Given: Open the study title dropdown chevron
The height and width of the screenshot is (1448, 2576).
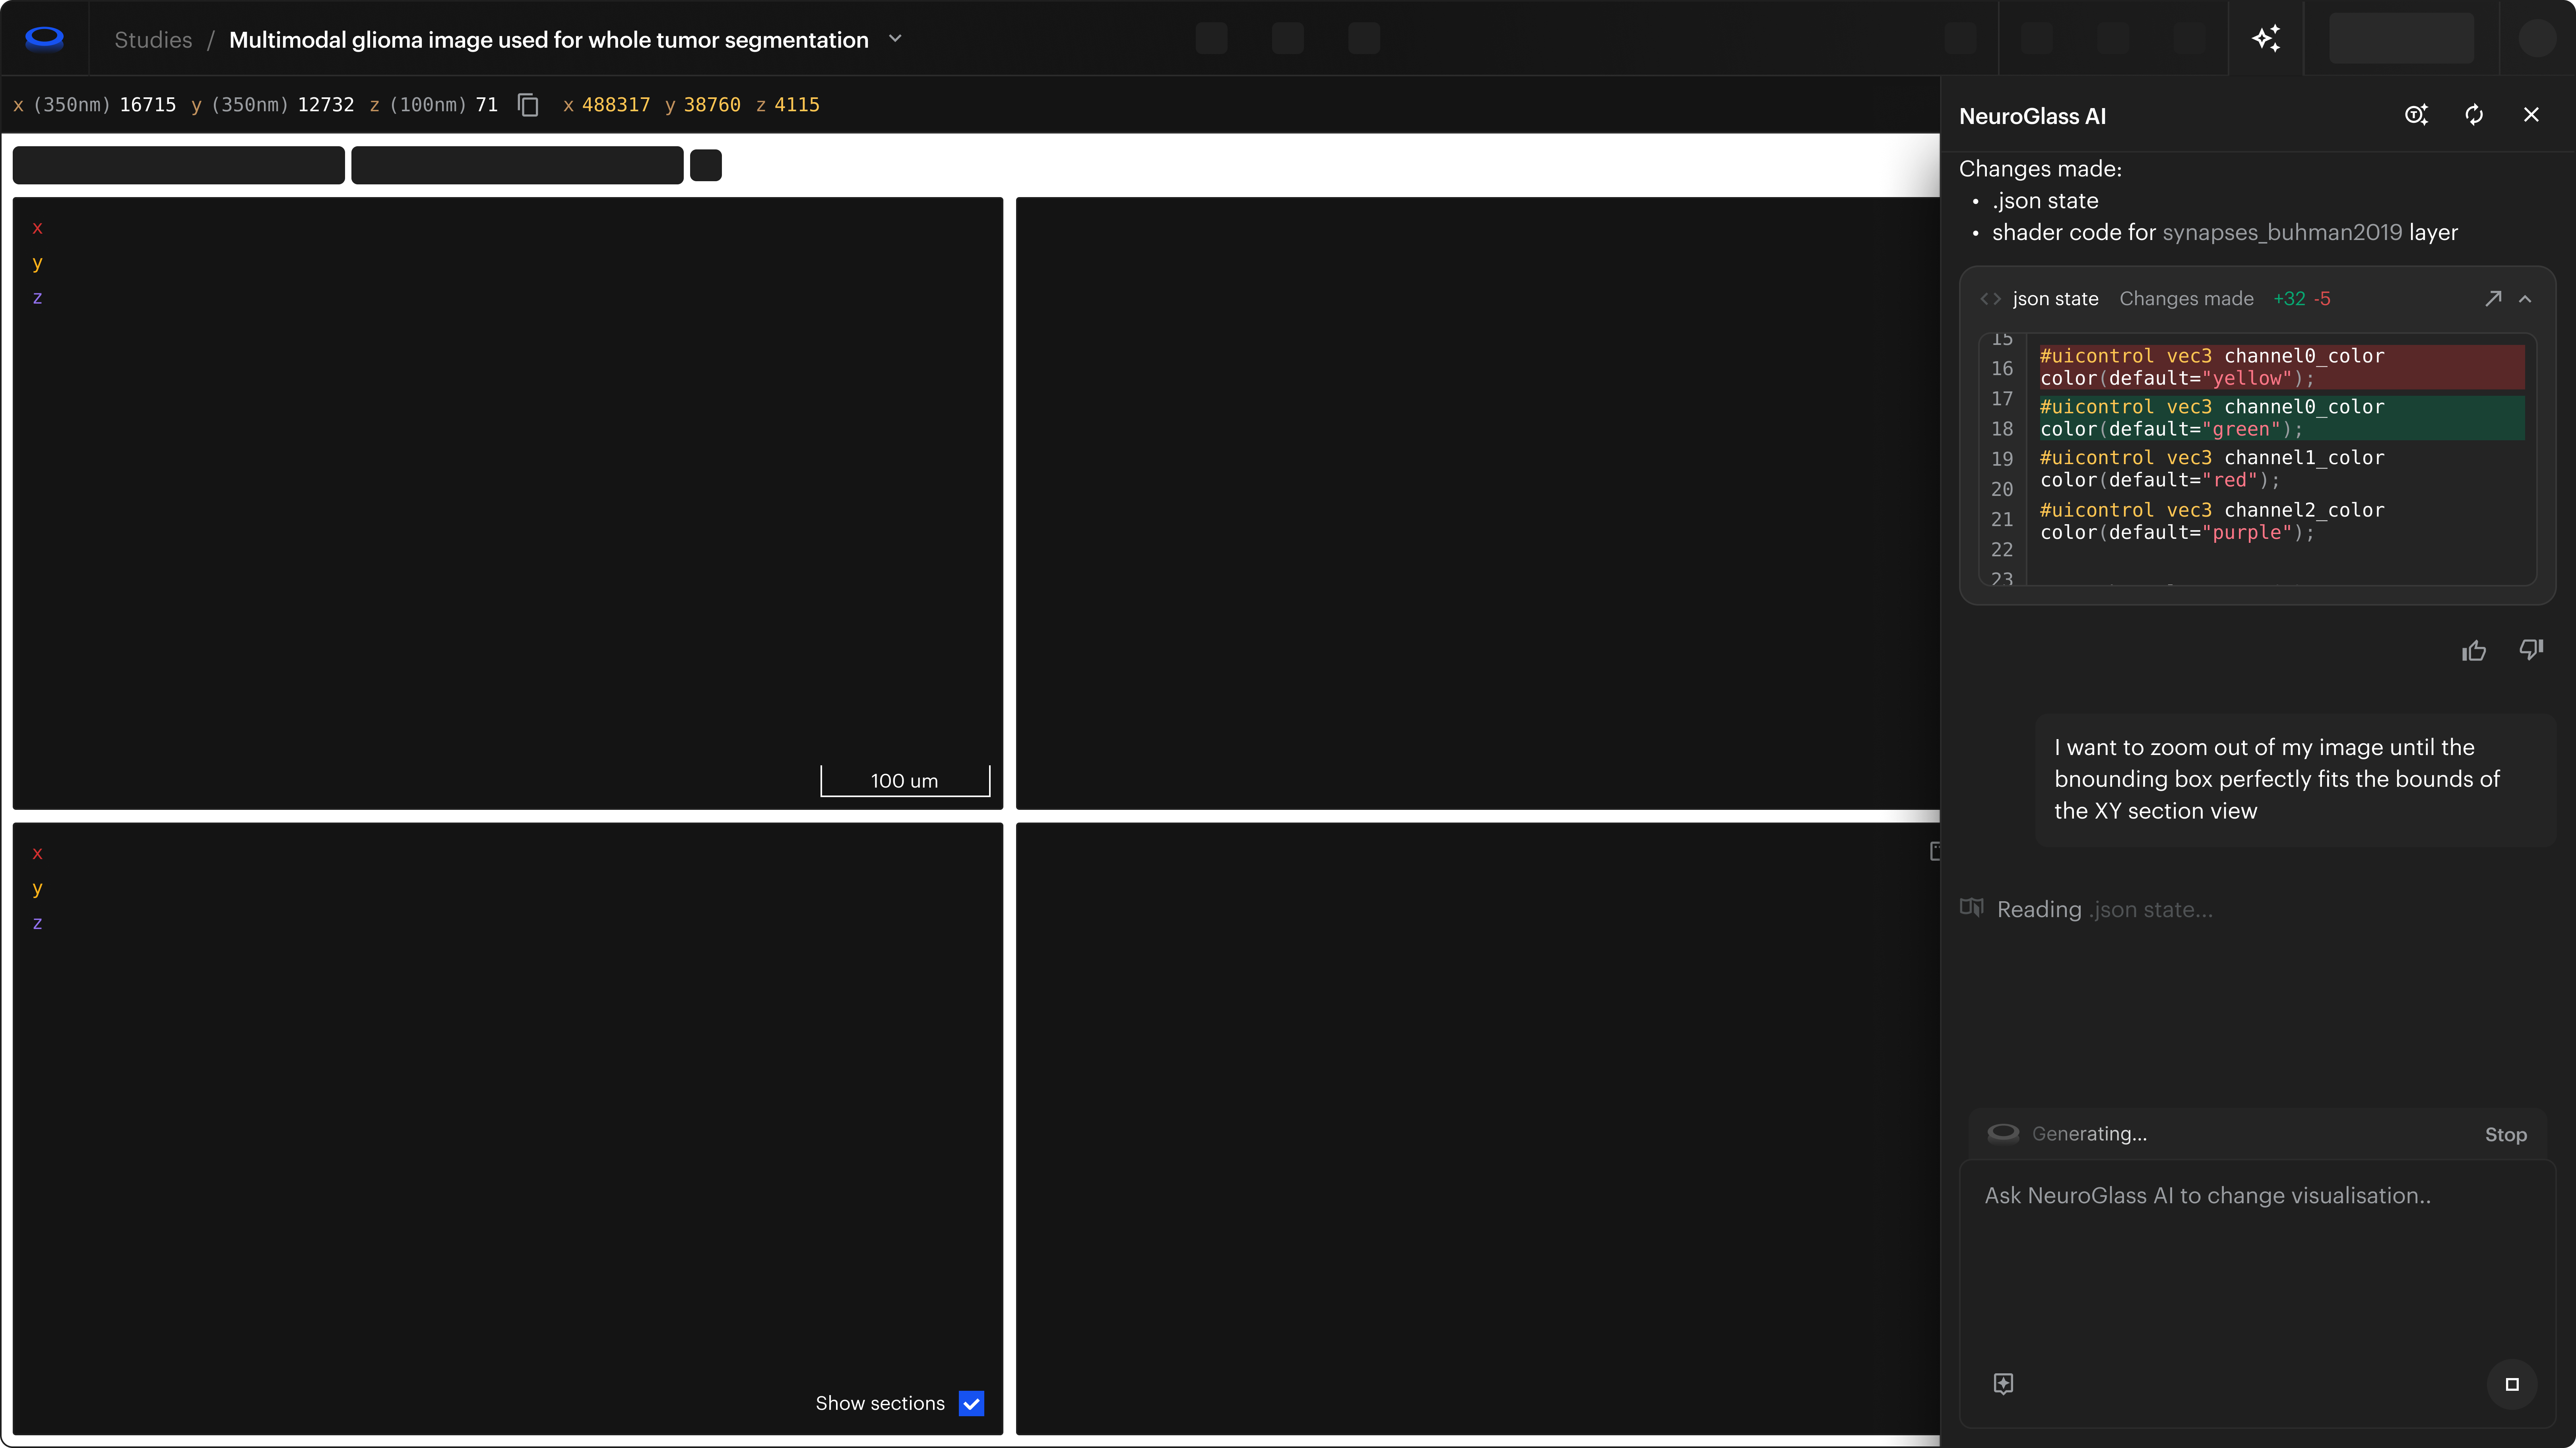Looking at the screenshot, I should point(895,39).
